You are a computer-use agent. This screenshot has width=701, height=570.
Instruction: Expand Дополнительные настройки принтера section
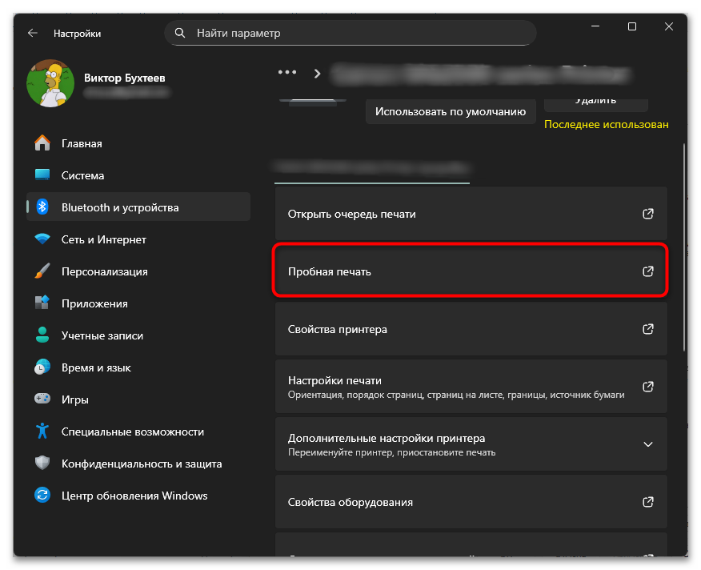471,444
